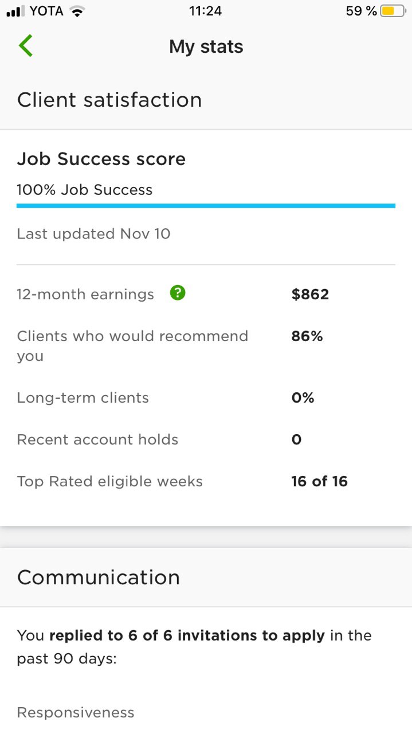
Task: Select the Long-term clients row
Action: click(x=206, y=398)
